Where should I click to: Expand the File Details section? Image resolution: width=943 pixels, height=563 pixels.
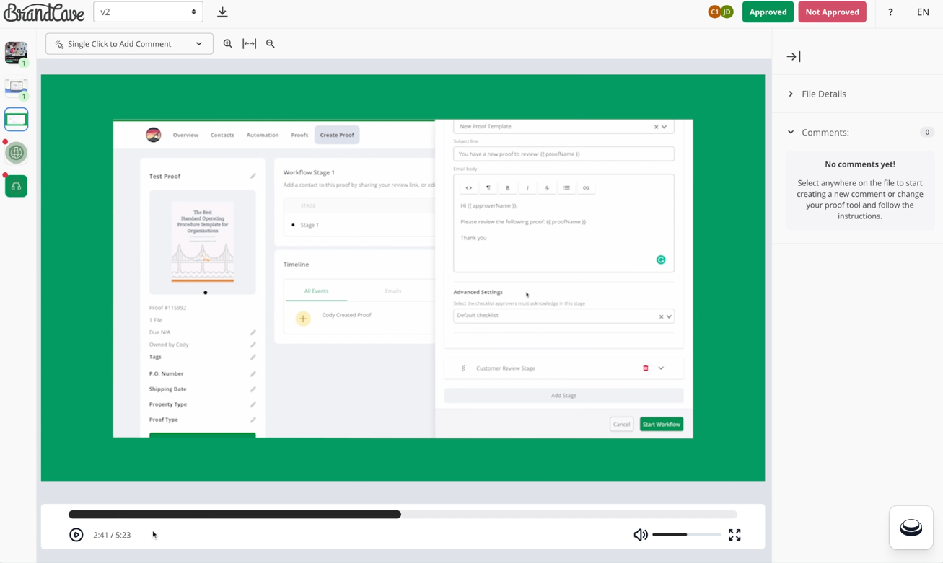[823, 94]
